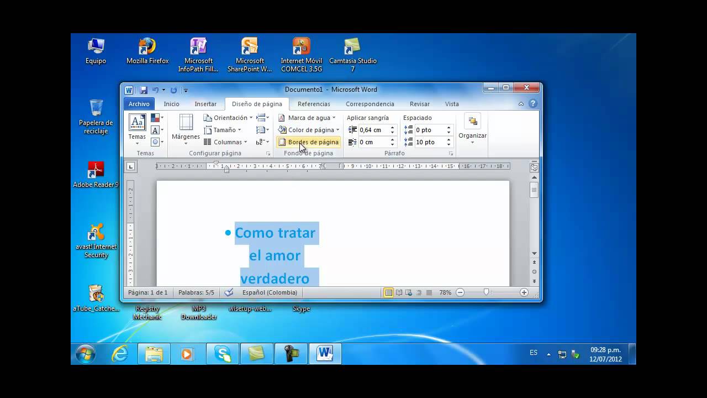Click the Save icon in quick access toolbar
The height and width of the screenshot is (398, 707).
[x=144, y=90]
